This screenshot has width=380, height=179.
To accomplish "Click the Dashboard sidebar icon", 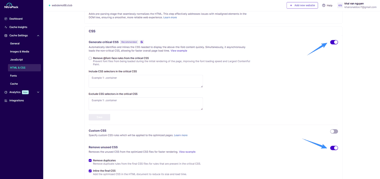I will (6, 19).
